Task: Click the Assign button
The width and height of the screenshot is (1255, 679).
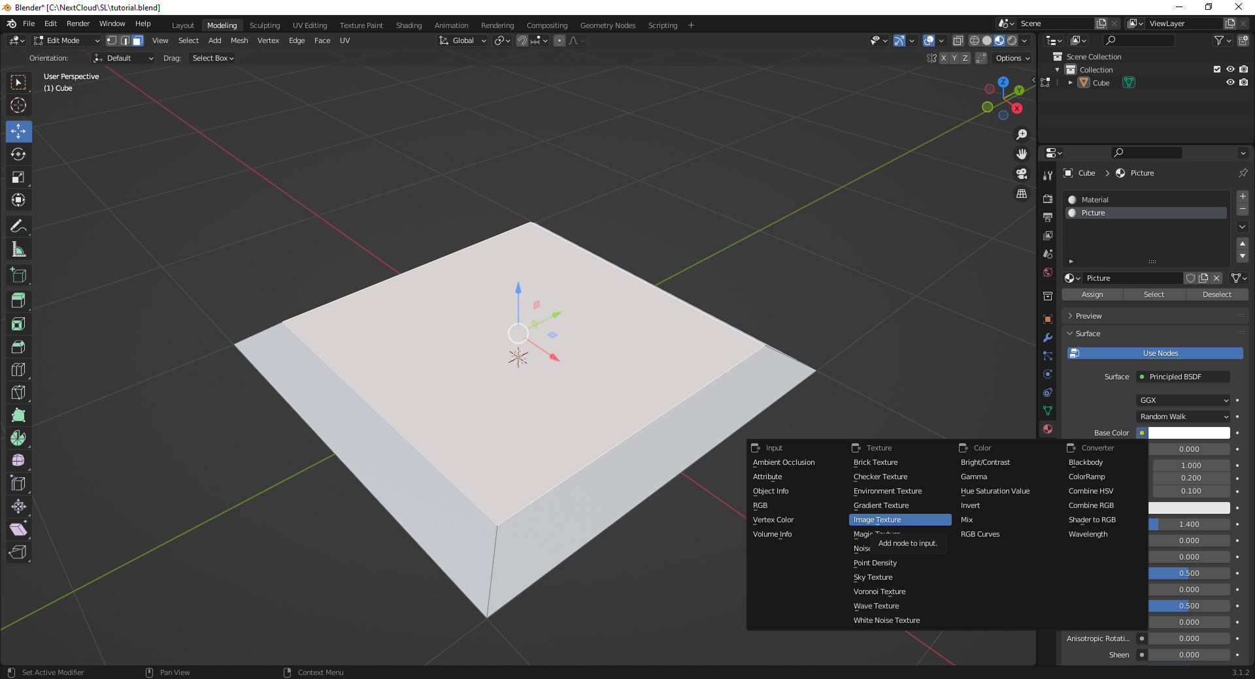Action: [1092, 294]
